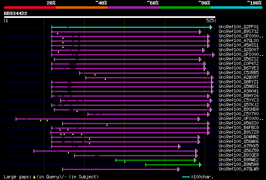Select the UniRef100_B4FBC9 label
The image size is (266, 180).
coord(239,128)
